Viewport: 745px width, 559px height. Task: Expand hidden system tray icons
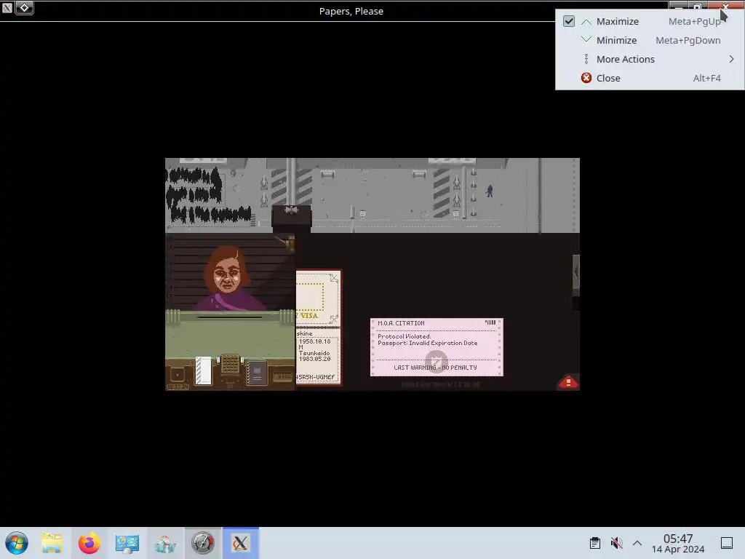click(x=637, y=543)
